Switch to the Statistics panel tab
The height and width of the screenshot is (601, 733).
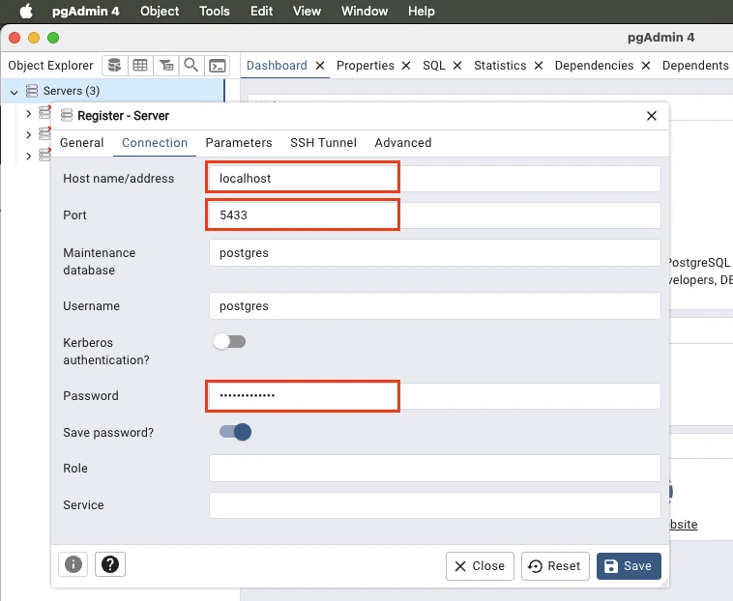coord(500,66)
